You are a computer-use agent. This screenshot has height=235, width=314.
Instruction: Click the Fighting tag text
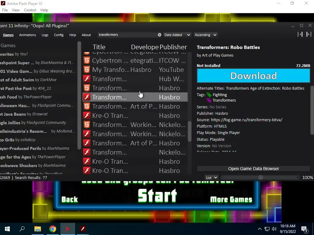220,95
